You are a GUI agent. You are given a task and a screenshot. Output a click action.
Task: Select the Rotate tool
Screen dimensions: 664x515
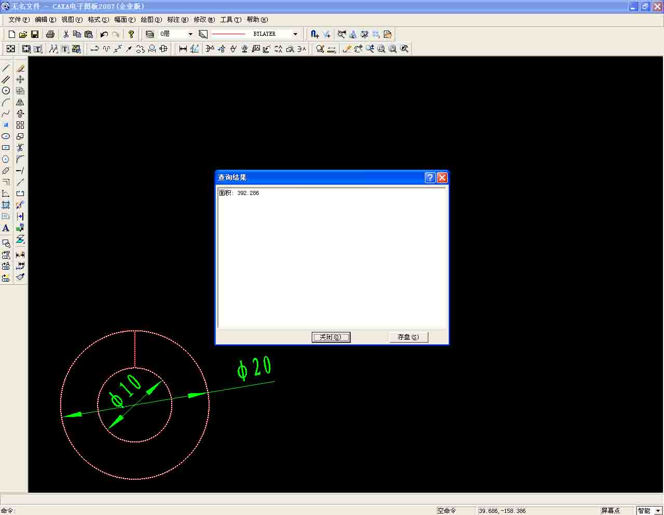20,114
